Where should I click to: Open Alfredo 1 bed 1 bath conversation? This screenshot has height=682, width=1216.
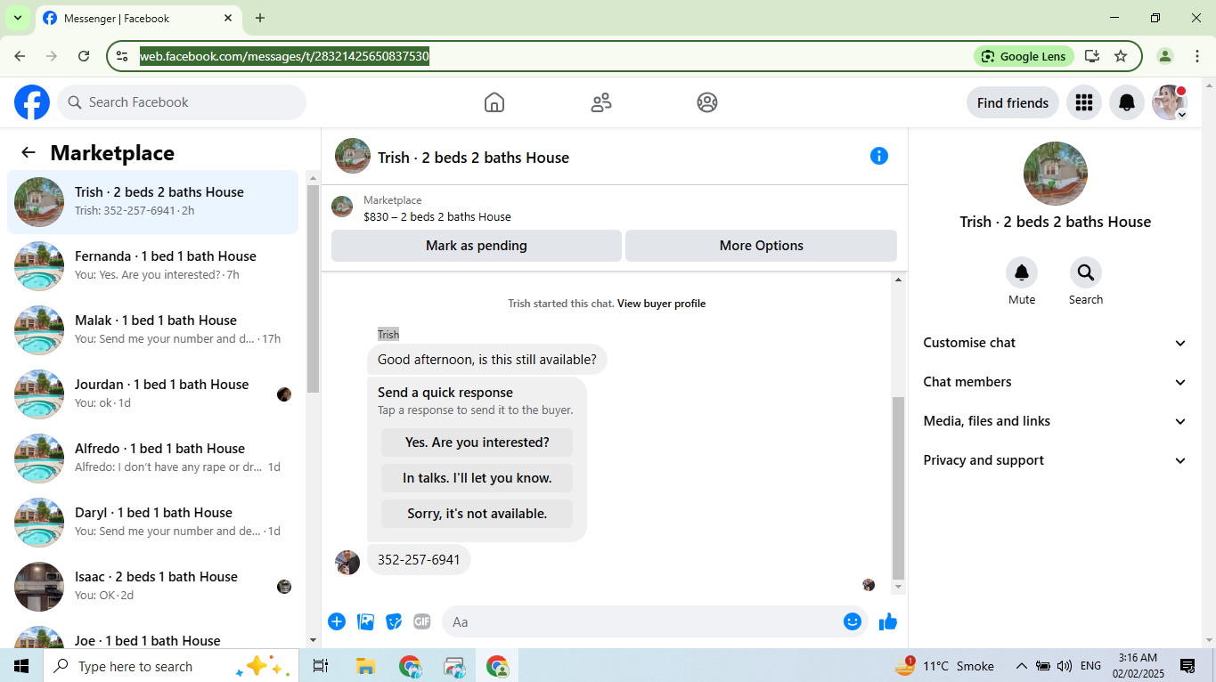point(152,459)
